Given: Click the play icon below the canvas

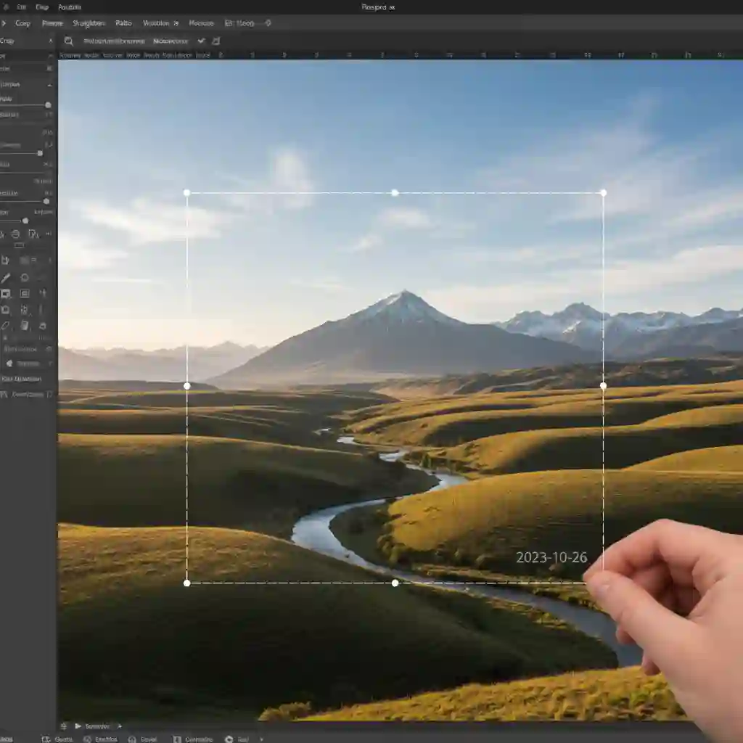Looking at the screenshot, I should pyautogui.click(x=78, y=726).
